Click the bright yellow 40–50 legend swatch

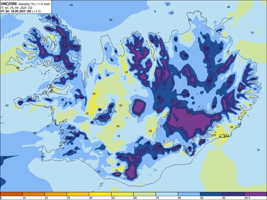click(100, 194)
